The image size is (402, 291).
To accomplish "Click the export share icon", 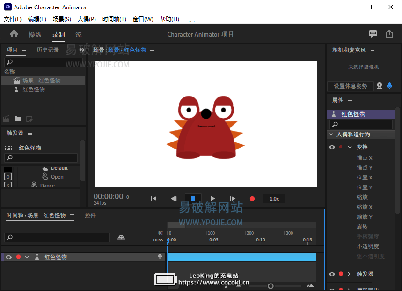I will tap(389, 34).
